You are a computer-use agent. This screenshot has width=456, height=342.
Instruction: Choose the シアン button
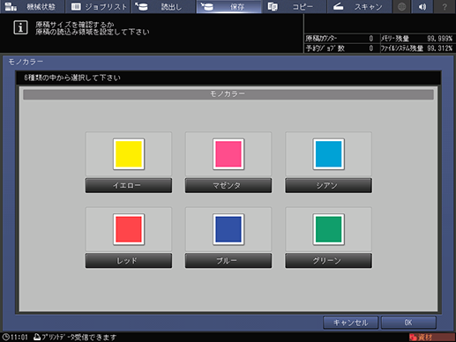tap(328, 185)
